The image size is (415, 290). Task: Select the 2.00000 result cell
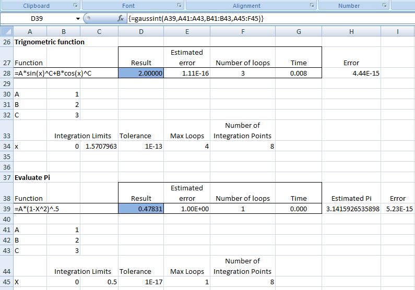click(141, 73)
